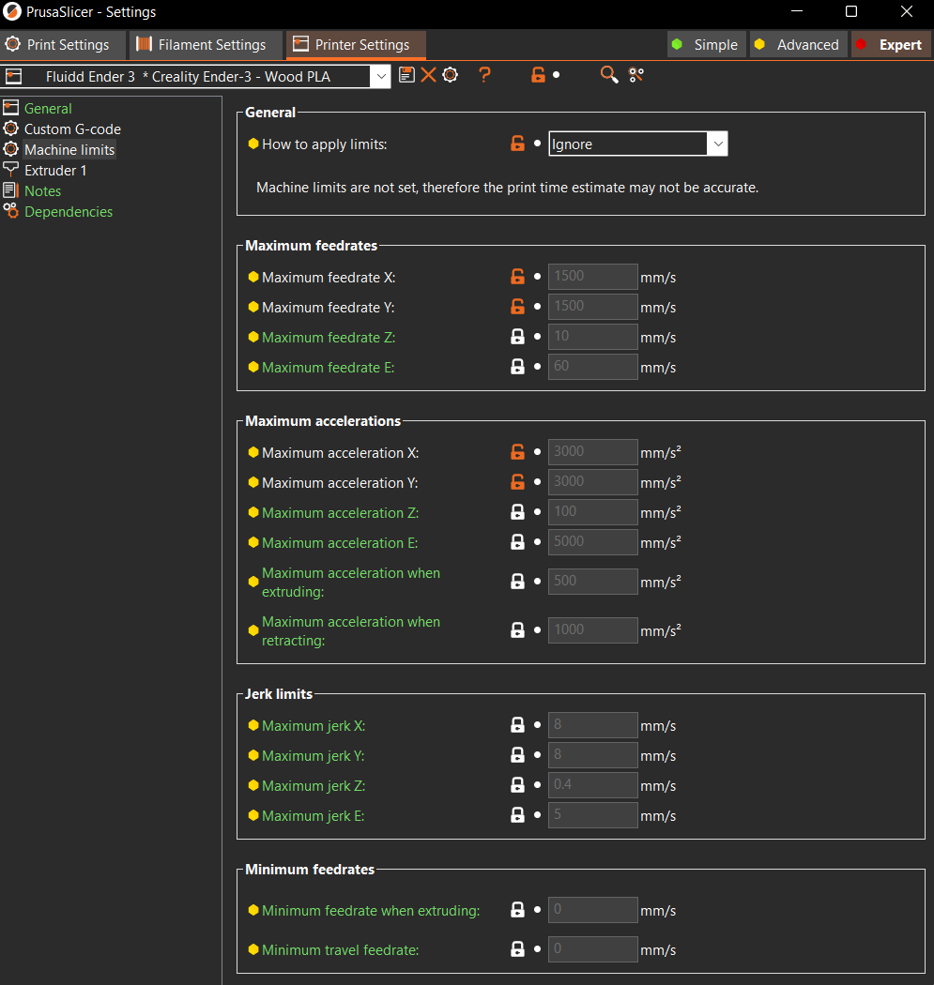Click the unlocked lock for Maximum feedrate X

click(x=517, y=277)
